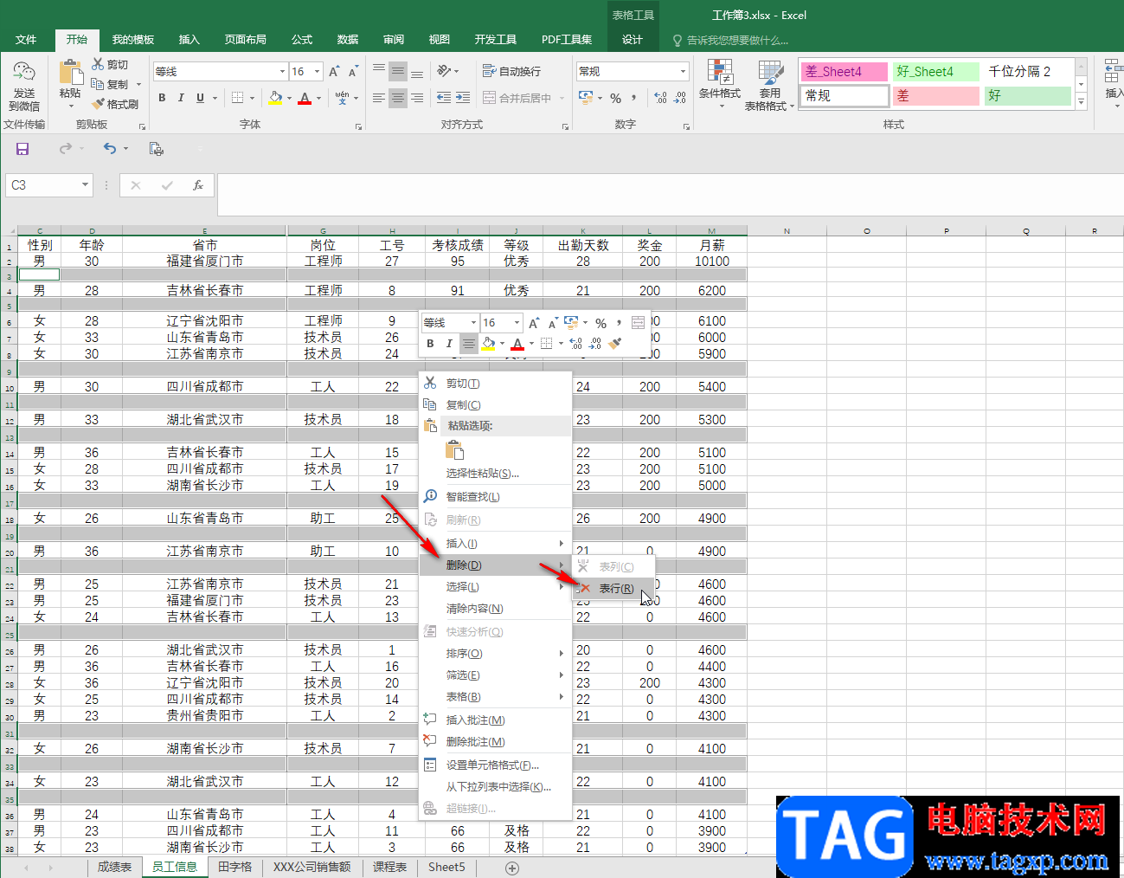Choose 设置单元格格式 in context menu

coord(495,765)
